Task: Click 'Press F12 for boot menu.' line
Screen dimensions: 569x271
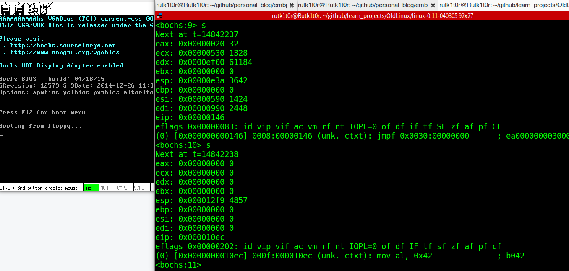Action: pyautogui.click(x=44, y=112)
